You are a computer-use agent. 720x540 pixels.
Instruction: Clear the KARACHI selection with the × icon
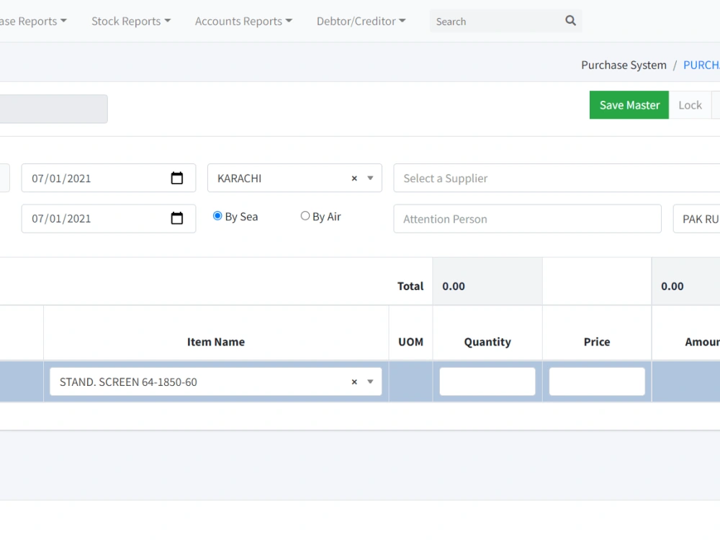coord(354,178)
